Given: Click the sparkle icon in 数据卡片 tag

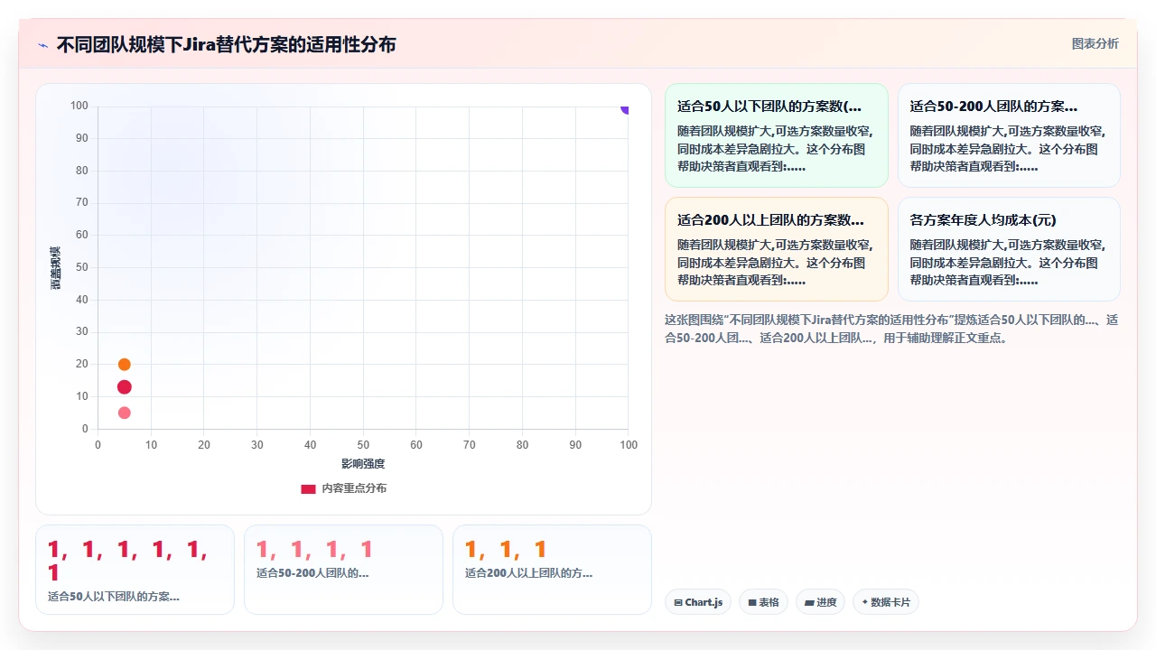Looking at the screenshot, I should pyautogui.click(x=864, y=602).
